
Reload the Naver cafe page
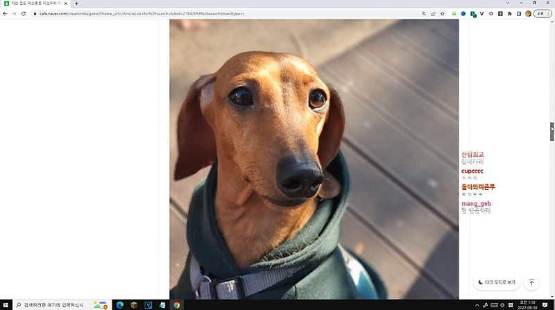(24, 14)
